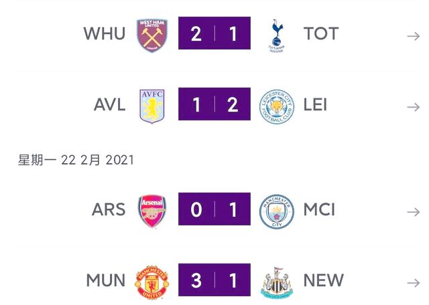Click the 22 February 2021 date header
Viewport: 429px width, 305px height.
tap(76, 161)
